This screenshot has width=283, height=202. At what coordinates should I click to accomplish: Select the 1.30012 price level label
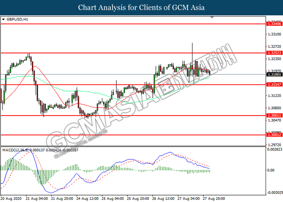pos(275,135)
